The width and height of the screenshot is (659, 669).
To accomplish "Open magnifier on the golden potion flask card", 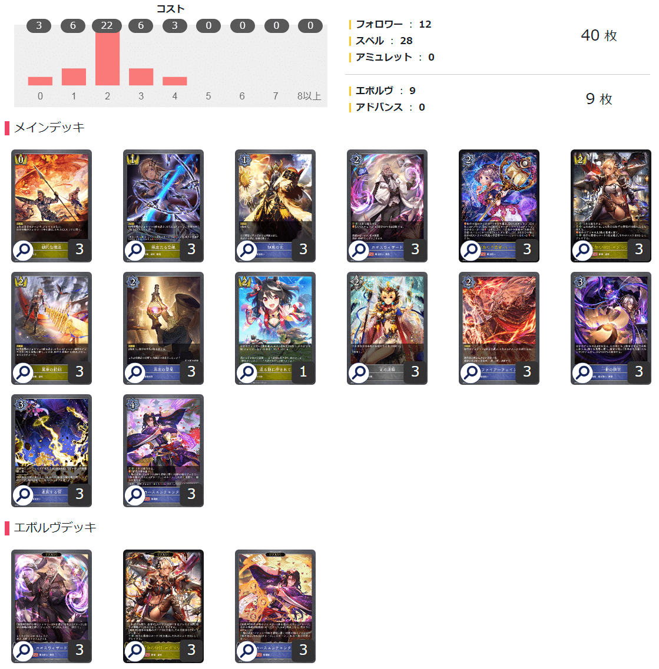I will [x=135, y=373].
